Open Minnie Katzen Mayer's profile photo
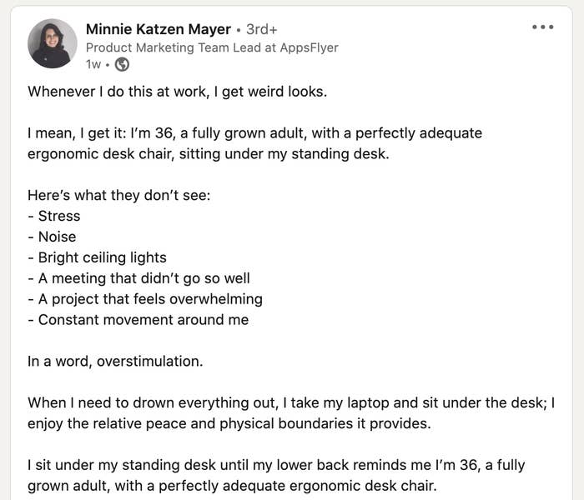This screenshot has height=500, width=584. click(53, 43)
